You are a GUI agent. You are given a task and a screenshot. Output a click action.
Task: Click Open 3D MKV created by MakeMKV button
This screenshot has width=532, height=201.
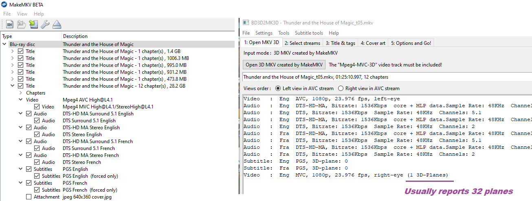pos(284,64)
